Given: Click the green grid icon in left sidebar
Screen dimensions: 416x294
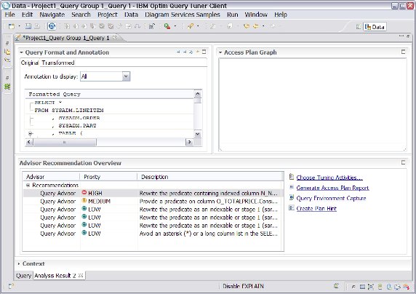Looking at the screenshot, I should coord(7,87).
